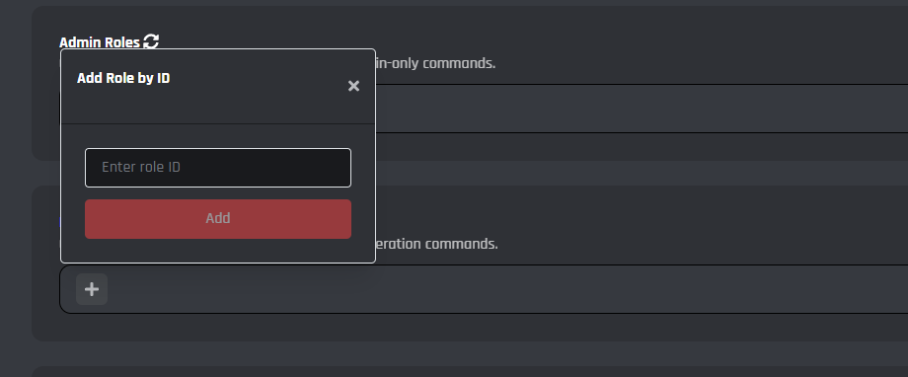This screenshot has height=377, width=908.
Task: Click the red Add button
Action: pyautogui.click(x=218, y=219)
